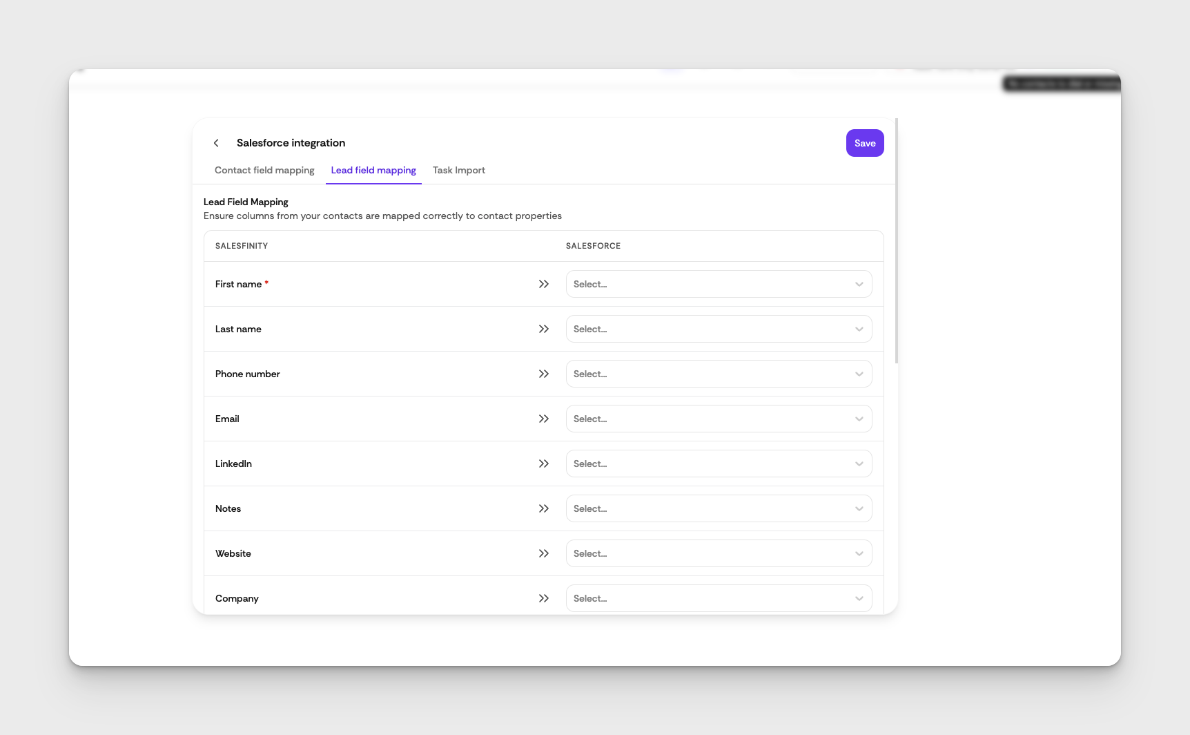Image resolution: width=1190 pixels, height=735 pixels.
Task: Click the 'Last name' field label
Action: click(x=238, y=329)
